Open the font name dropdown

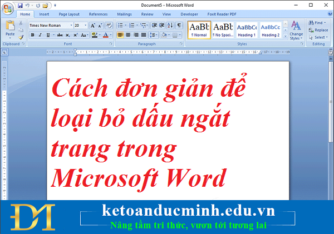pyautogui.click(x=71, y=26)
